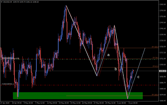Click the 1680.60 price scale value

[163, 89]
